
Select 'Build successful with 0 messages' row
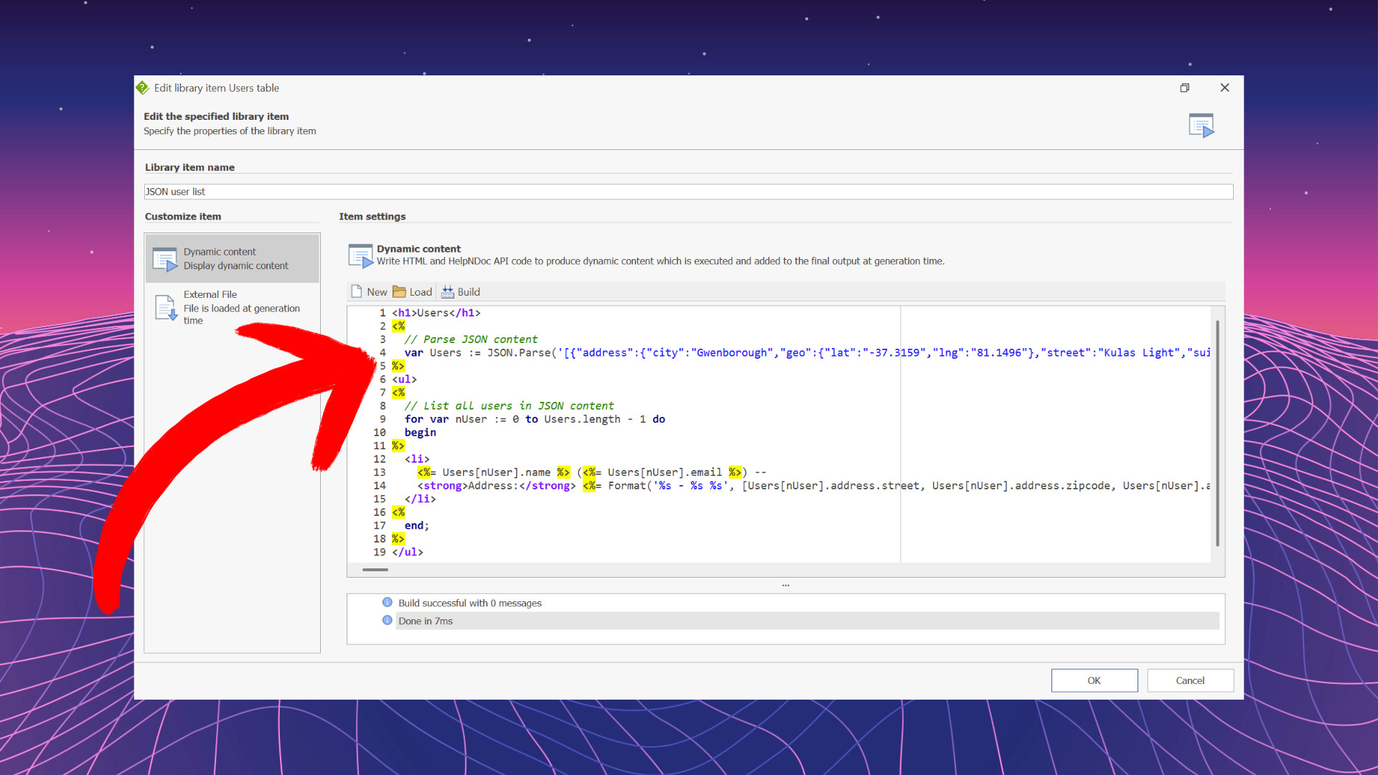pyautogui.click(x=807, y=603)
